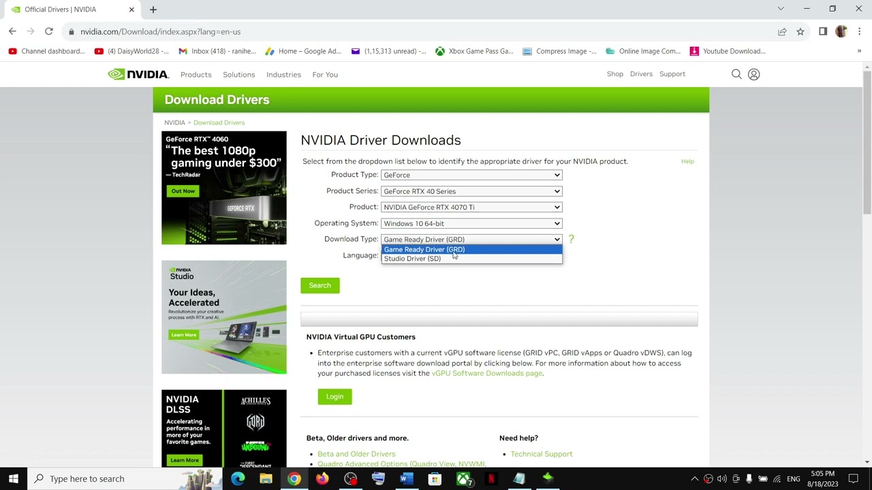Open Chrome three-dot menu
The width and height of the screenshot is (872, 490).
[x=860, y=31]
